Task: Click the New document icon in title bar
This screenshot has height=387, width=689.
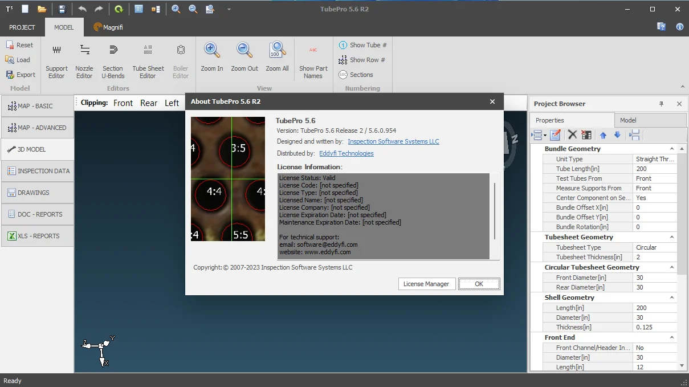Action: click(25, 9)
